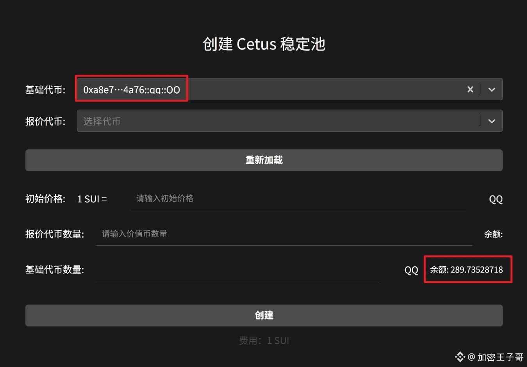The height and width of the screenshot is (367, 527).
Task: Click the 创建 Cetus 稳定池 heading
Action: tap(264, 44)
